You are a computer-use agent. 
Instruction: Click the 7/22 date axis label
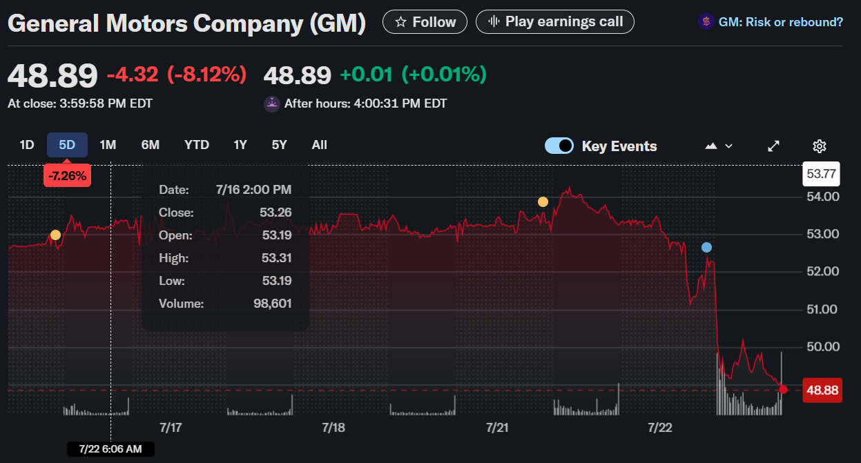[x=660, y=428]
